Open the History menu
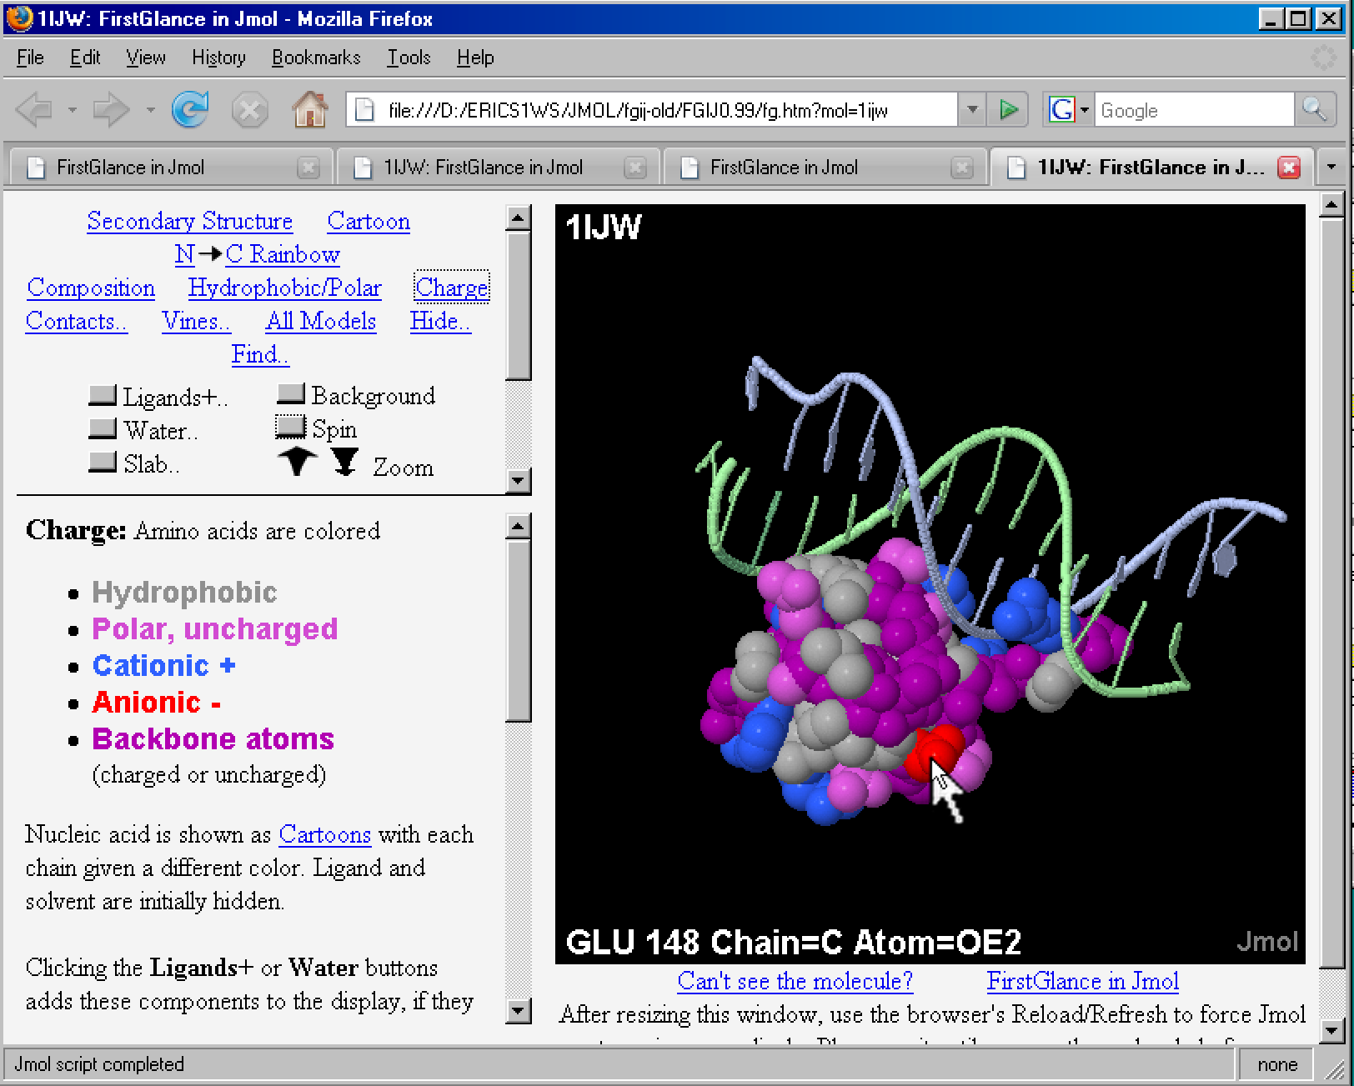 point(218,58)
